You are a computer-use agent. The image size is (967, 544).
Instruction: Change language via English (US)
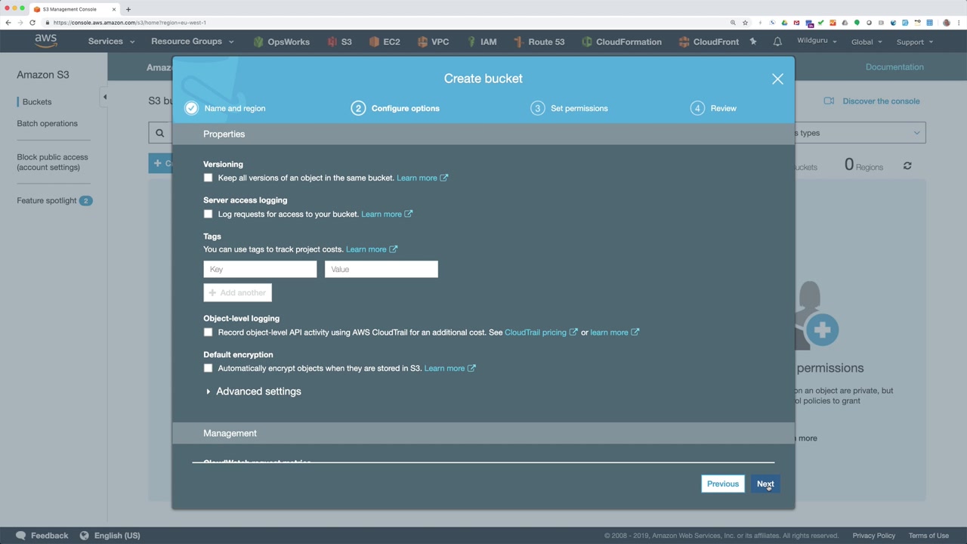[110, 536]
